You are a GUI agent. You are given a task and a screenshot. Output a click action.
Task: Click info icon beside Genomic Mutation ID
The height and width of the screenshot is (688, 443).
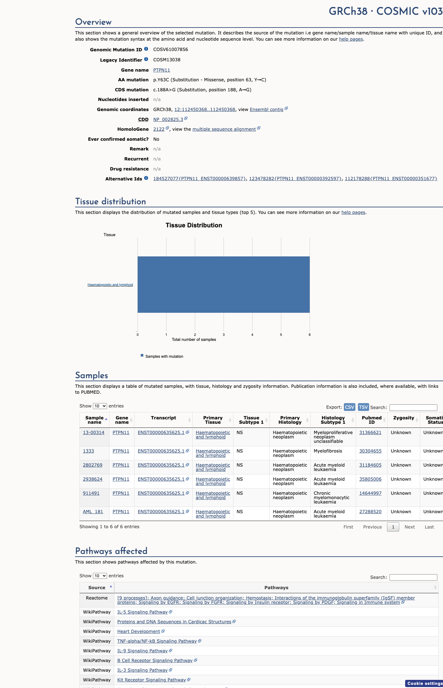click(146, 49)
